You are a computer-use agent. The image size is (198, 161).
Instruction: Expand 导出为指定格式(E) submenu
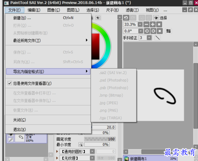(x=48, y=71)
